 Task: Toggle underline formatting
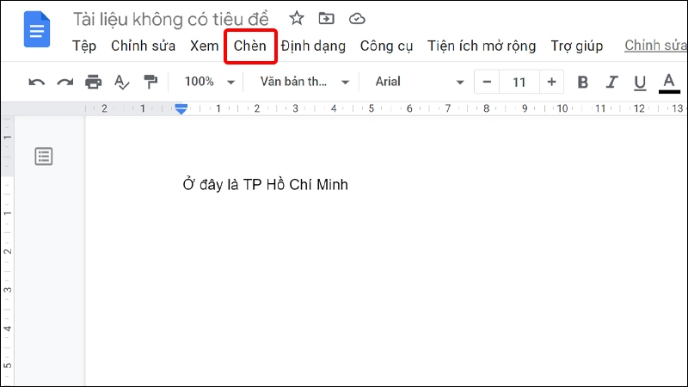640,83
